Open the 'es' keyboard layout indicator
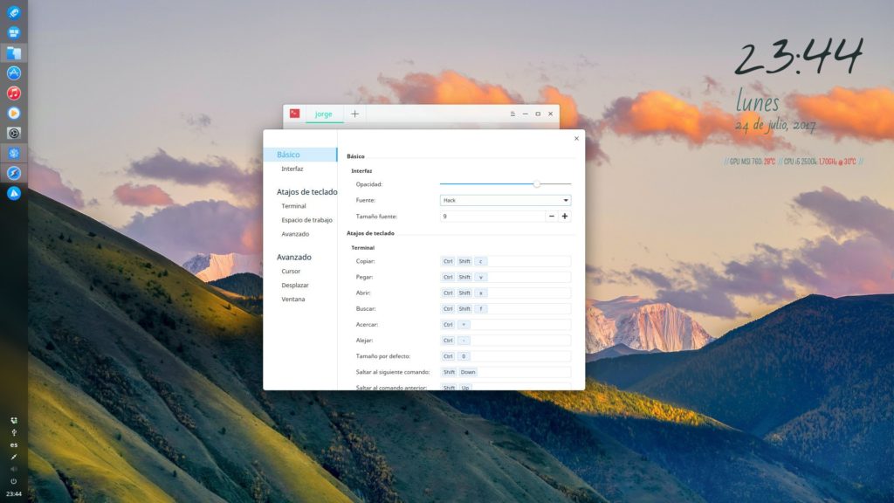 14,444
